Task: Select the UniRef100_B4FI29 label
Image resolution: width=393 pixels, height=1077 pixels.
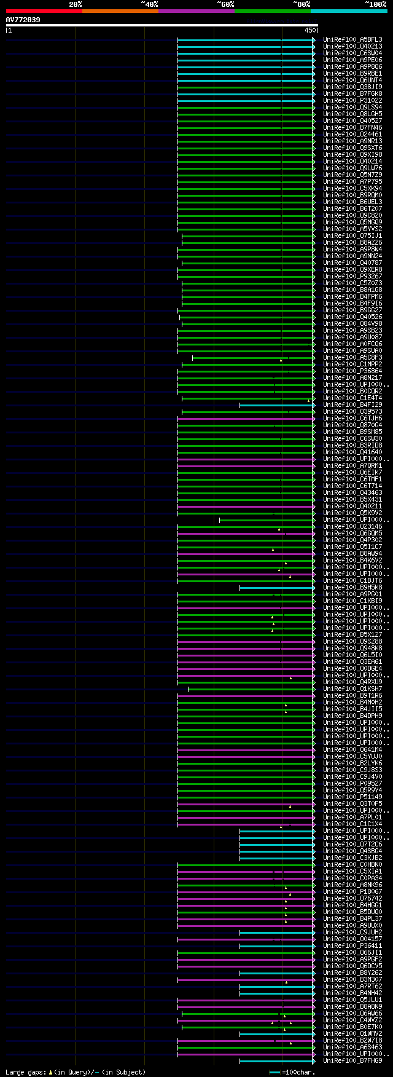Action: (352, 405)
